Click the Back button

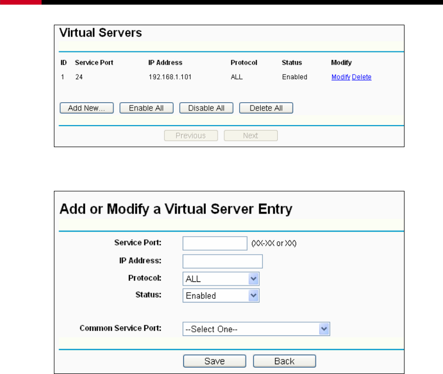pyautogui.click(x=284, y=361)
